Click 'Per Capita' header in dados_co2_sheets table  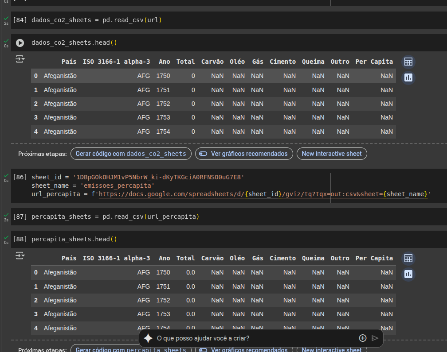(374, 62)
